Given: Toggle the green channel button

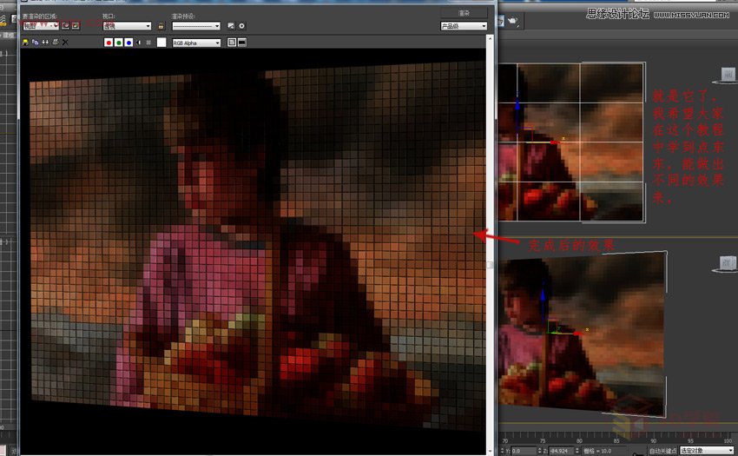Looking at the screenshot, I should coord(119,43).
